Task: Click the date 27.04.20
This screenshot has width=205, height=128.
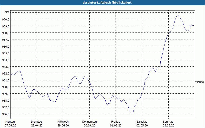Action: pos(11,125)
